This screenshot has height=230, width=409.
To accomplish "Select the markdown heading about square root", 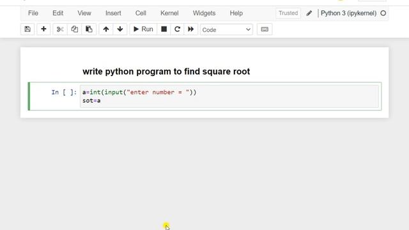I will pyautogui.click(x=166, y=72).
